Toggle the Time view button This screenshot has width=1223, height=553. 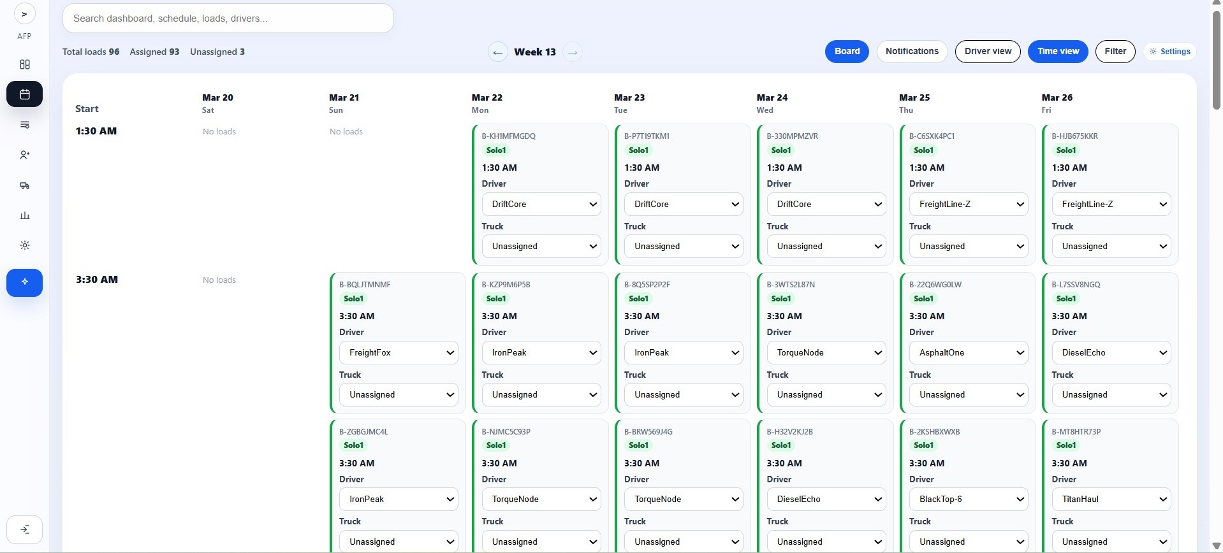pyautogui.click(x=1058, y=52)
